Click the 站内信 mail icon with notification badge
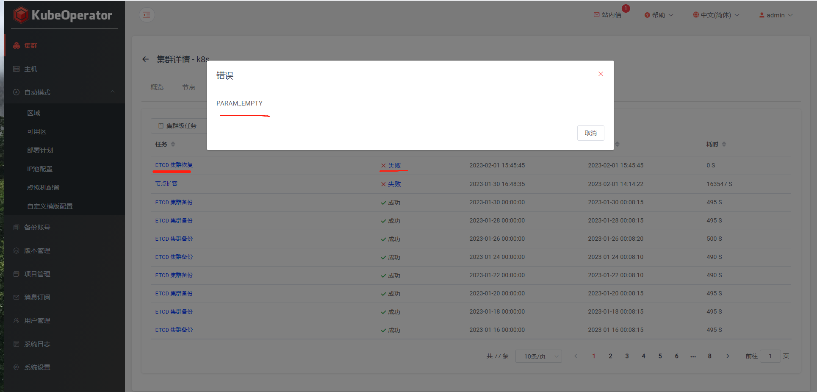Image resolution: width=817 pixels, height=392 pixels. click(x=596, y=14)
